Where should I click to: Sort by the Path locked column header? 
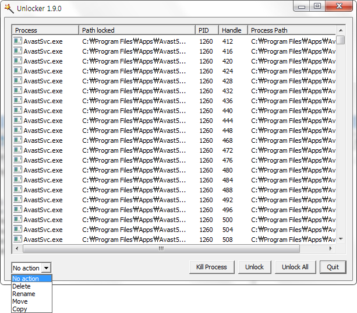click(137, 30)
